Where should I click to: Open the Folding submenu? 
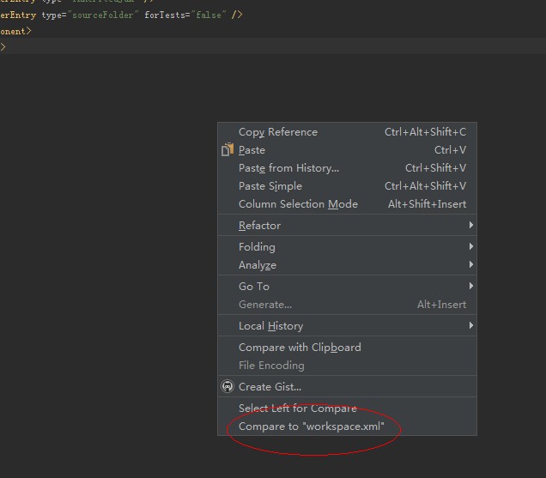coord(347,247)
